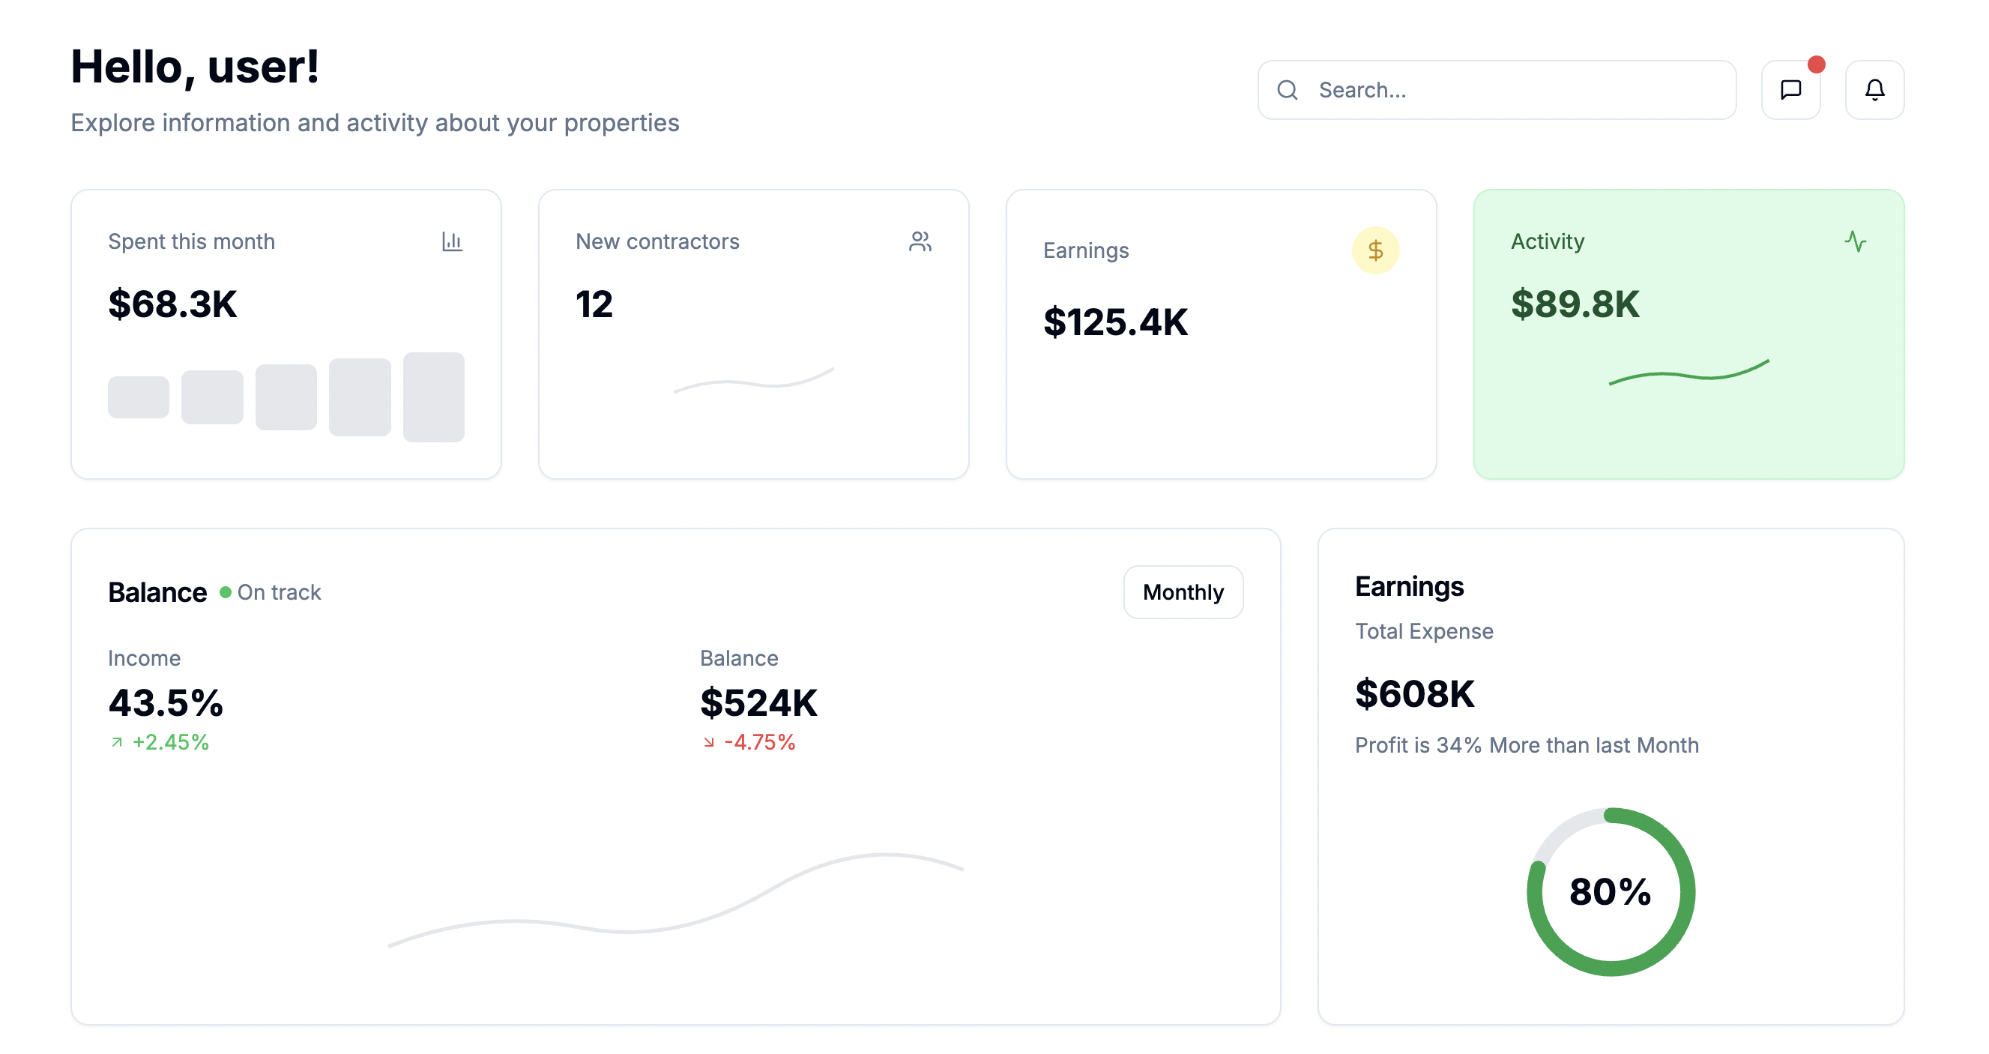Click the Balance line chart curve
The image size is (1989, 1054).
(x=674, y=900)
